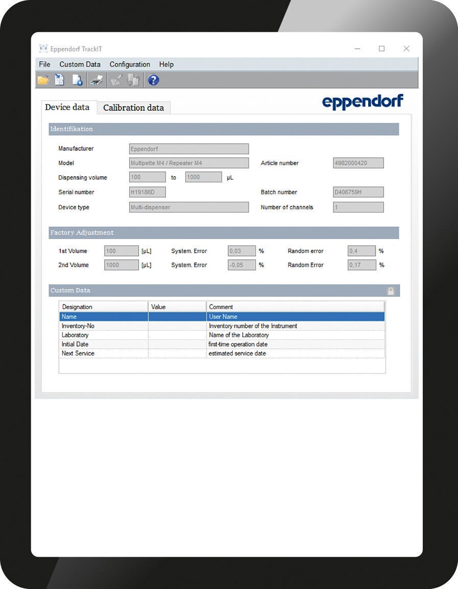Click the Value cell of Laboratory row

(177, 335)
